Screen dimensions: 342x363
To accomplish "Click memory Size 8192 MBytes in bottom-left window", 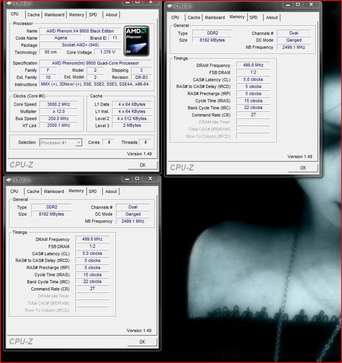I will pyautogui.click(x=51, y=214).
